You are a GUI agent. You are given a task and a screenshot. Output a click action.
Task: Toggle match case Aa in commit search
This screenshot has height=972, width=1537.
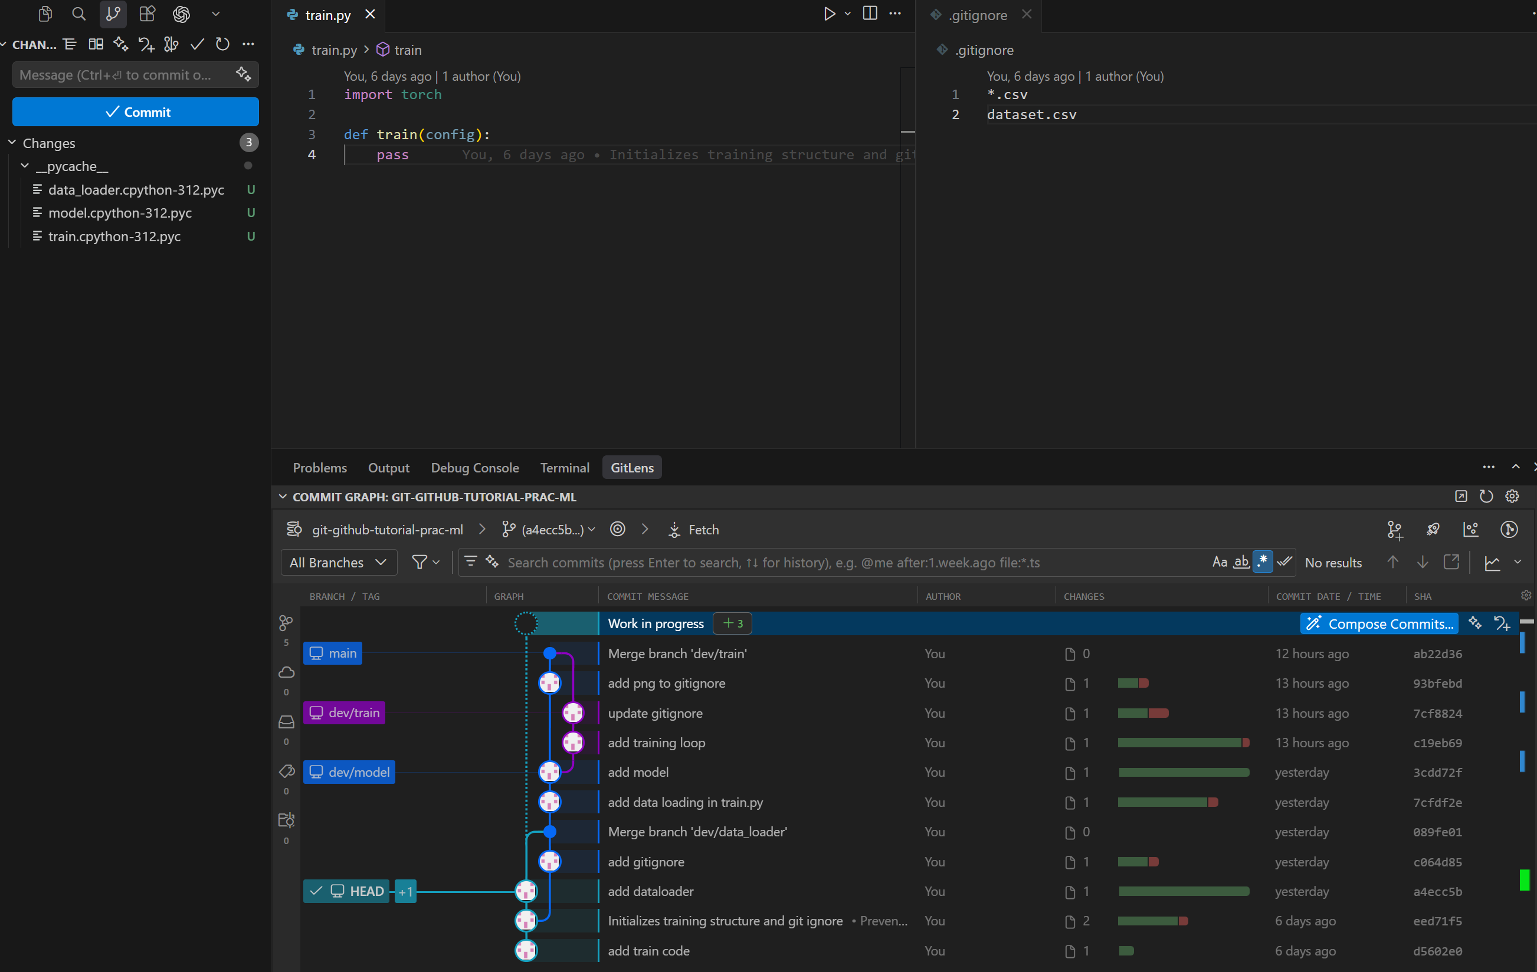(x=1219, y=562)
